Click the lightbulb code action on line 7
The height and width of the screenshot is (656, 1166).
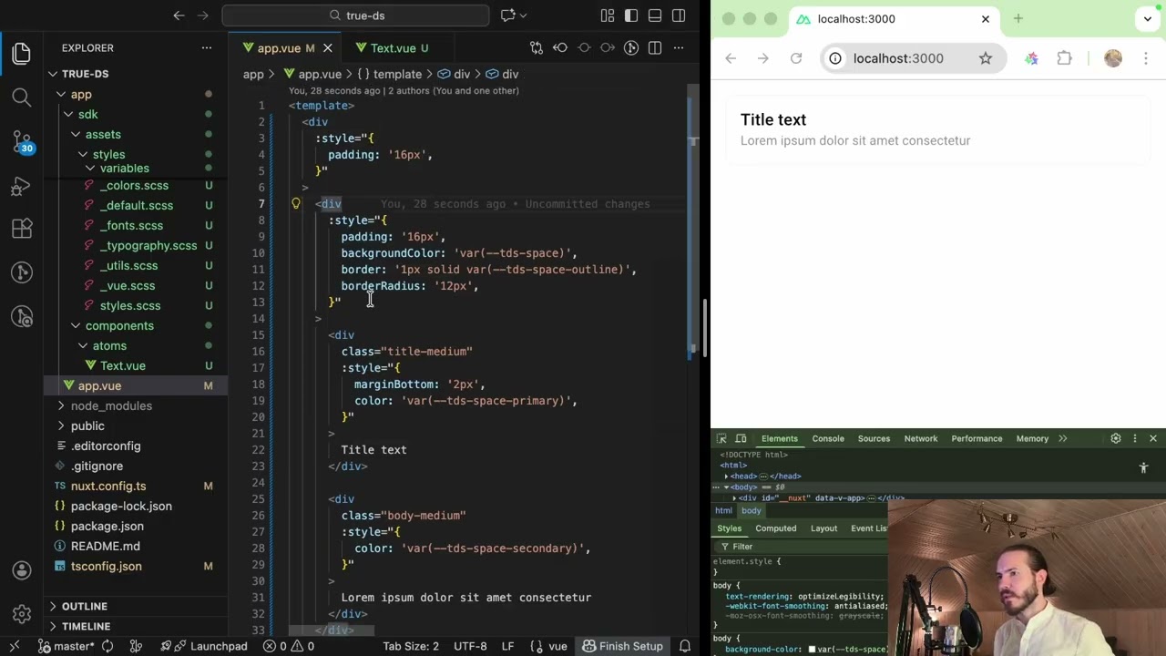coord(296,203)
